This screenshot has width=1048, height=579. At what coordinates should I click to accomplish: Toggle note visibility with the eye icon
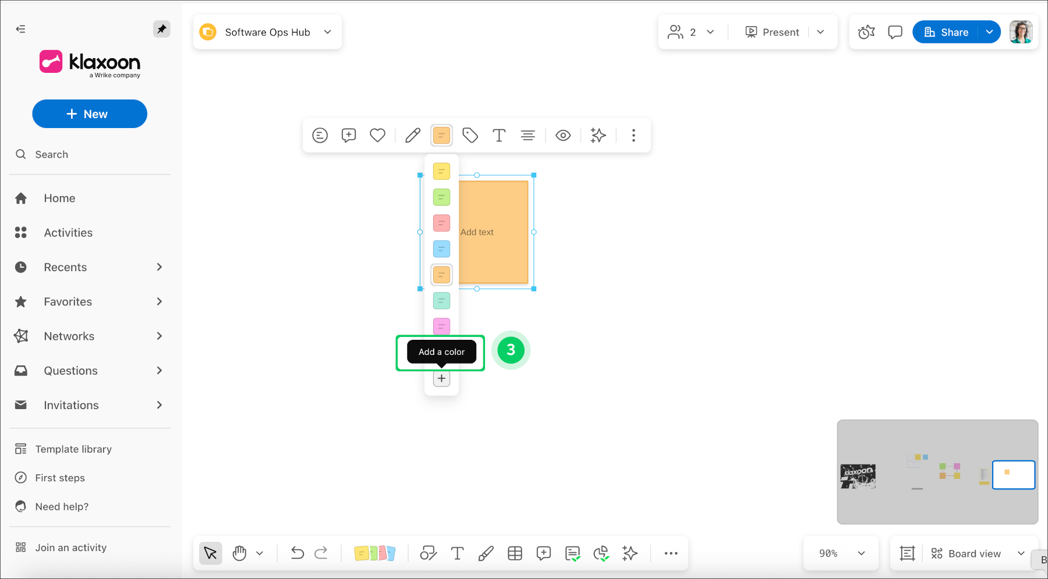point(563,135)
